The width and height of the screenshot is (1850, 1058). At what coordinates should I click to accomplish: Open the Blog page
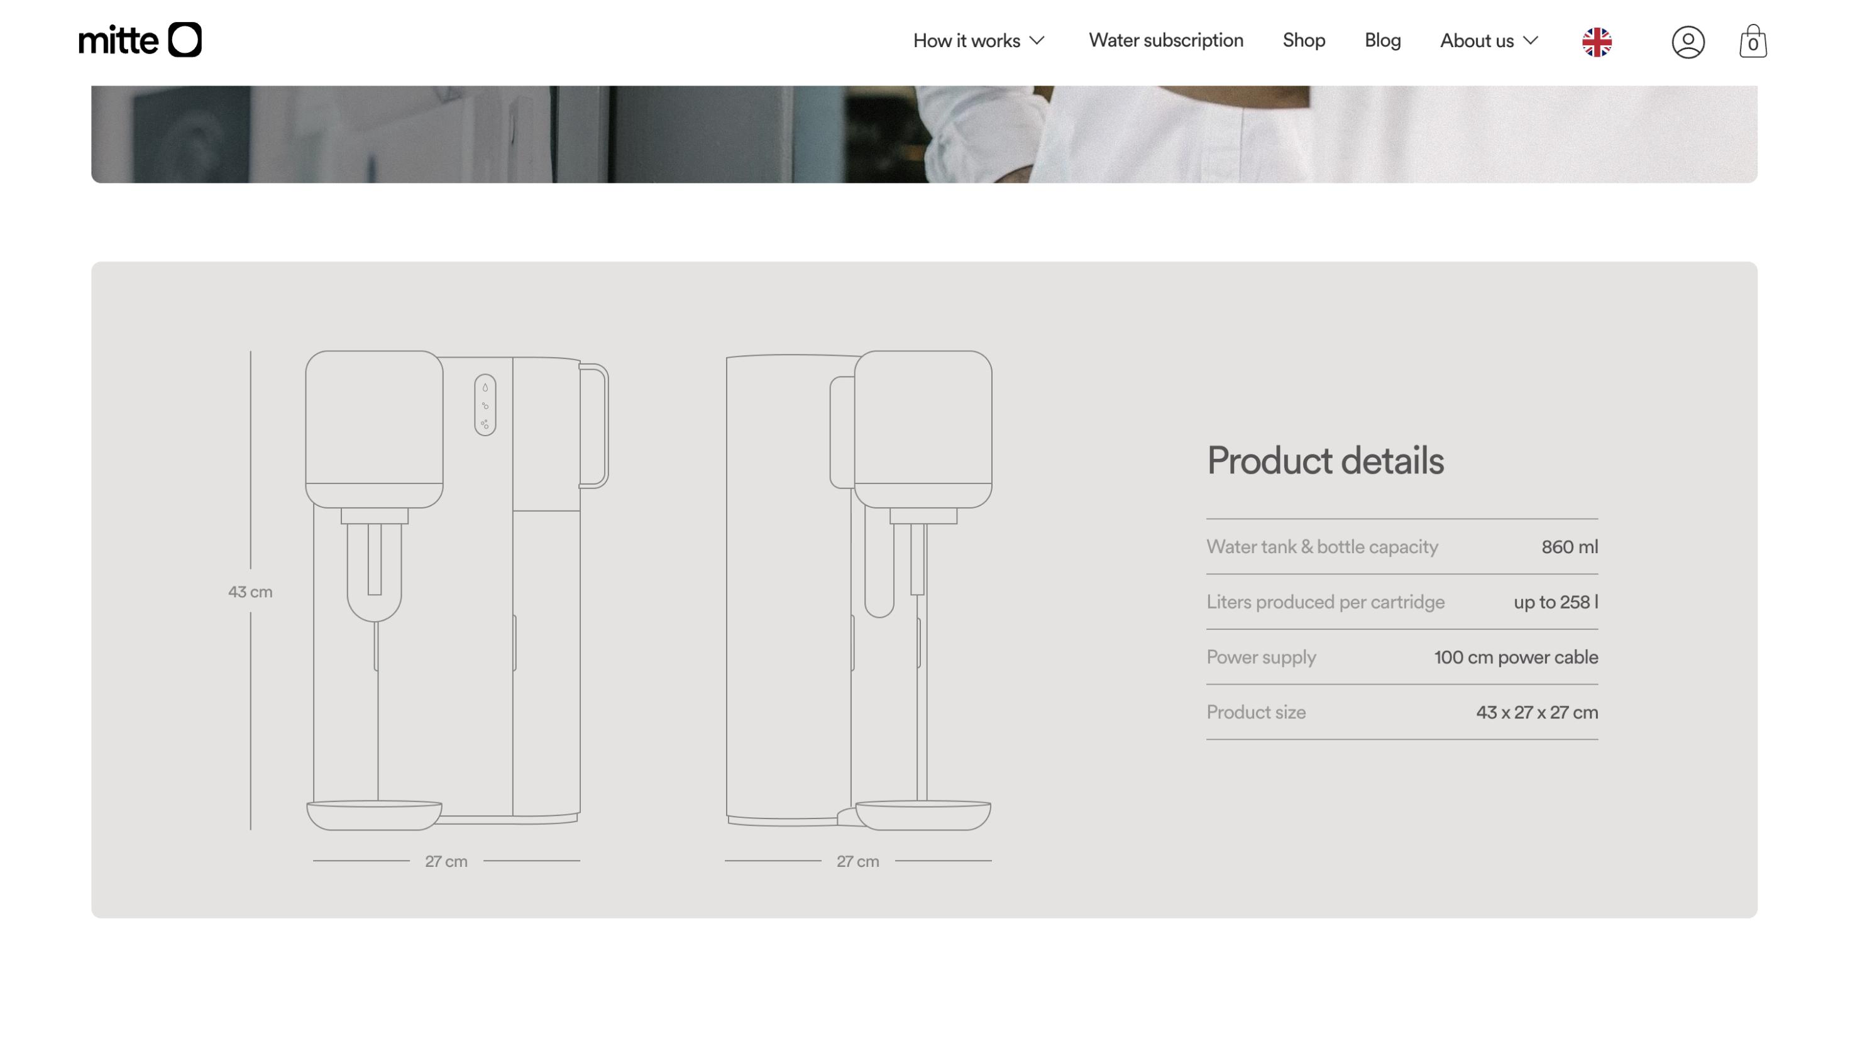[1382, 41]
